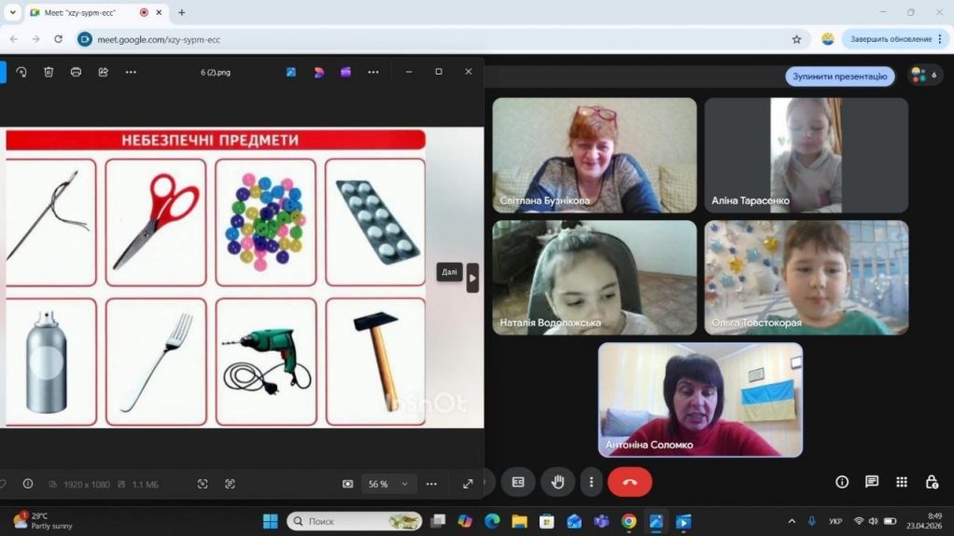Open the chat with everyone panel

pos(872,482)
